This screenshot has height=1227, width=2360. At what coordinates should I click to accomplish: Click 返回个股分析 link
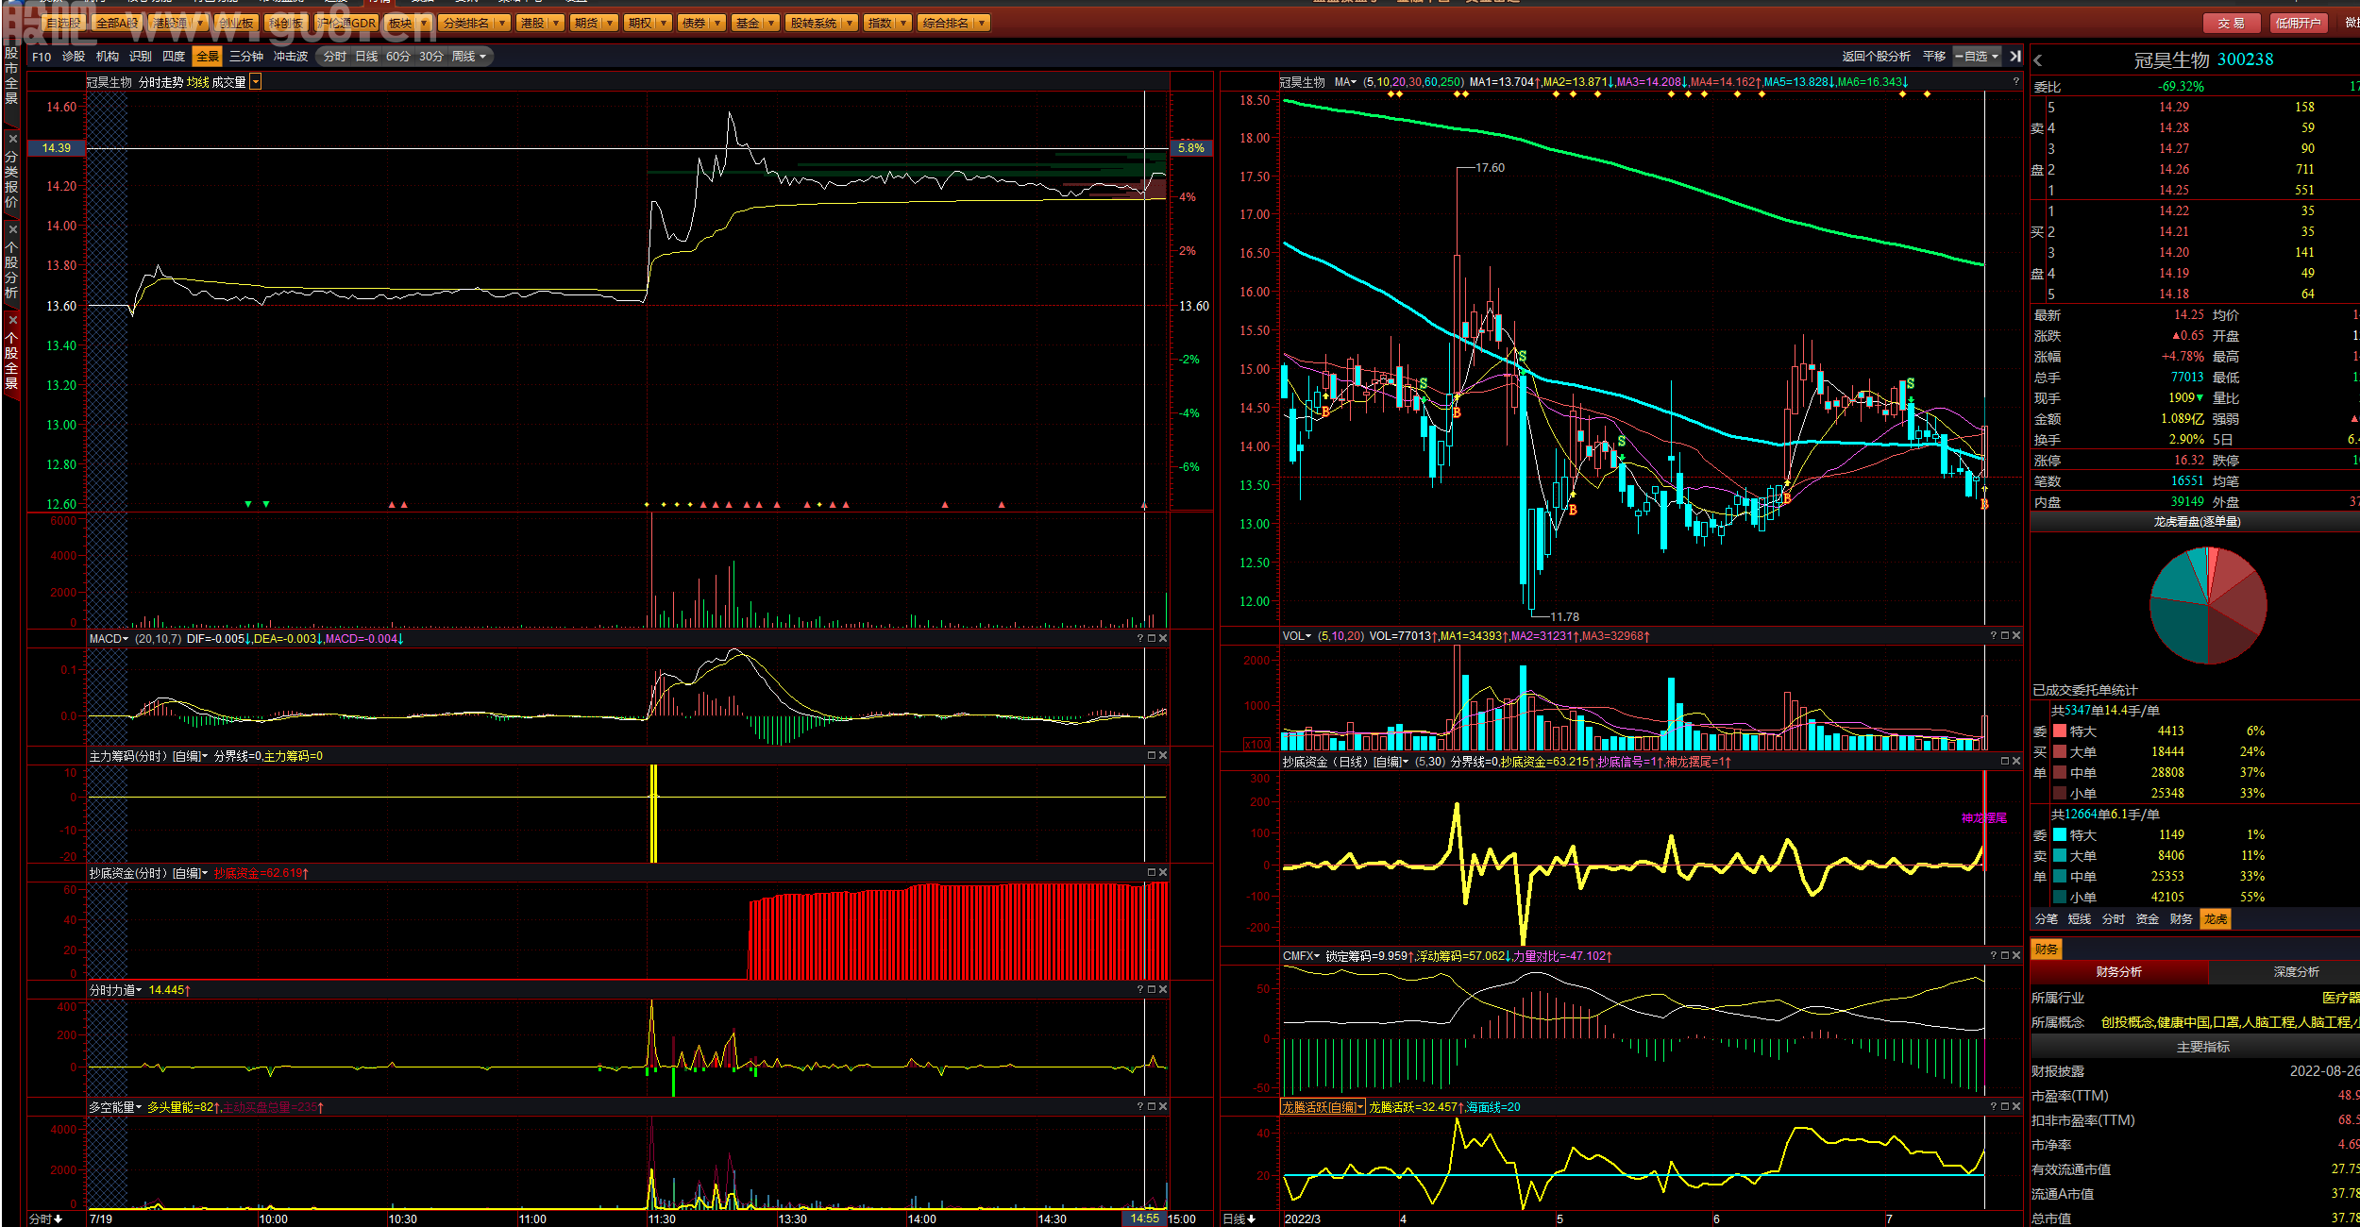(x=1876, y=57)
